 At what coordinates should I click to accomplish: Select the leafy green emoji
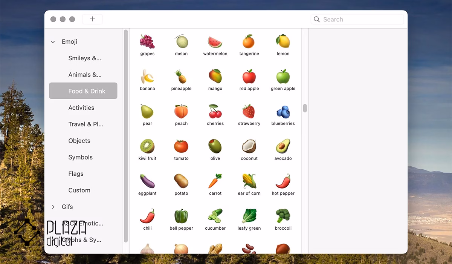click(x=249, y=216)
